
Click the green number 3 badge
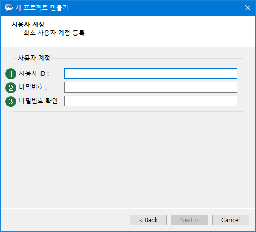[x=11, y=101]
